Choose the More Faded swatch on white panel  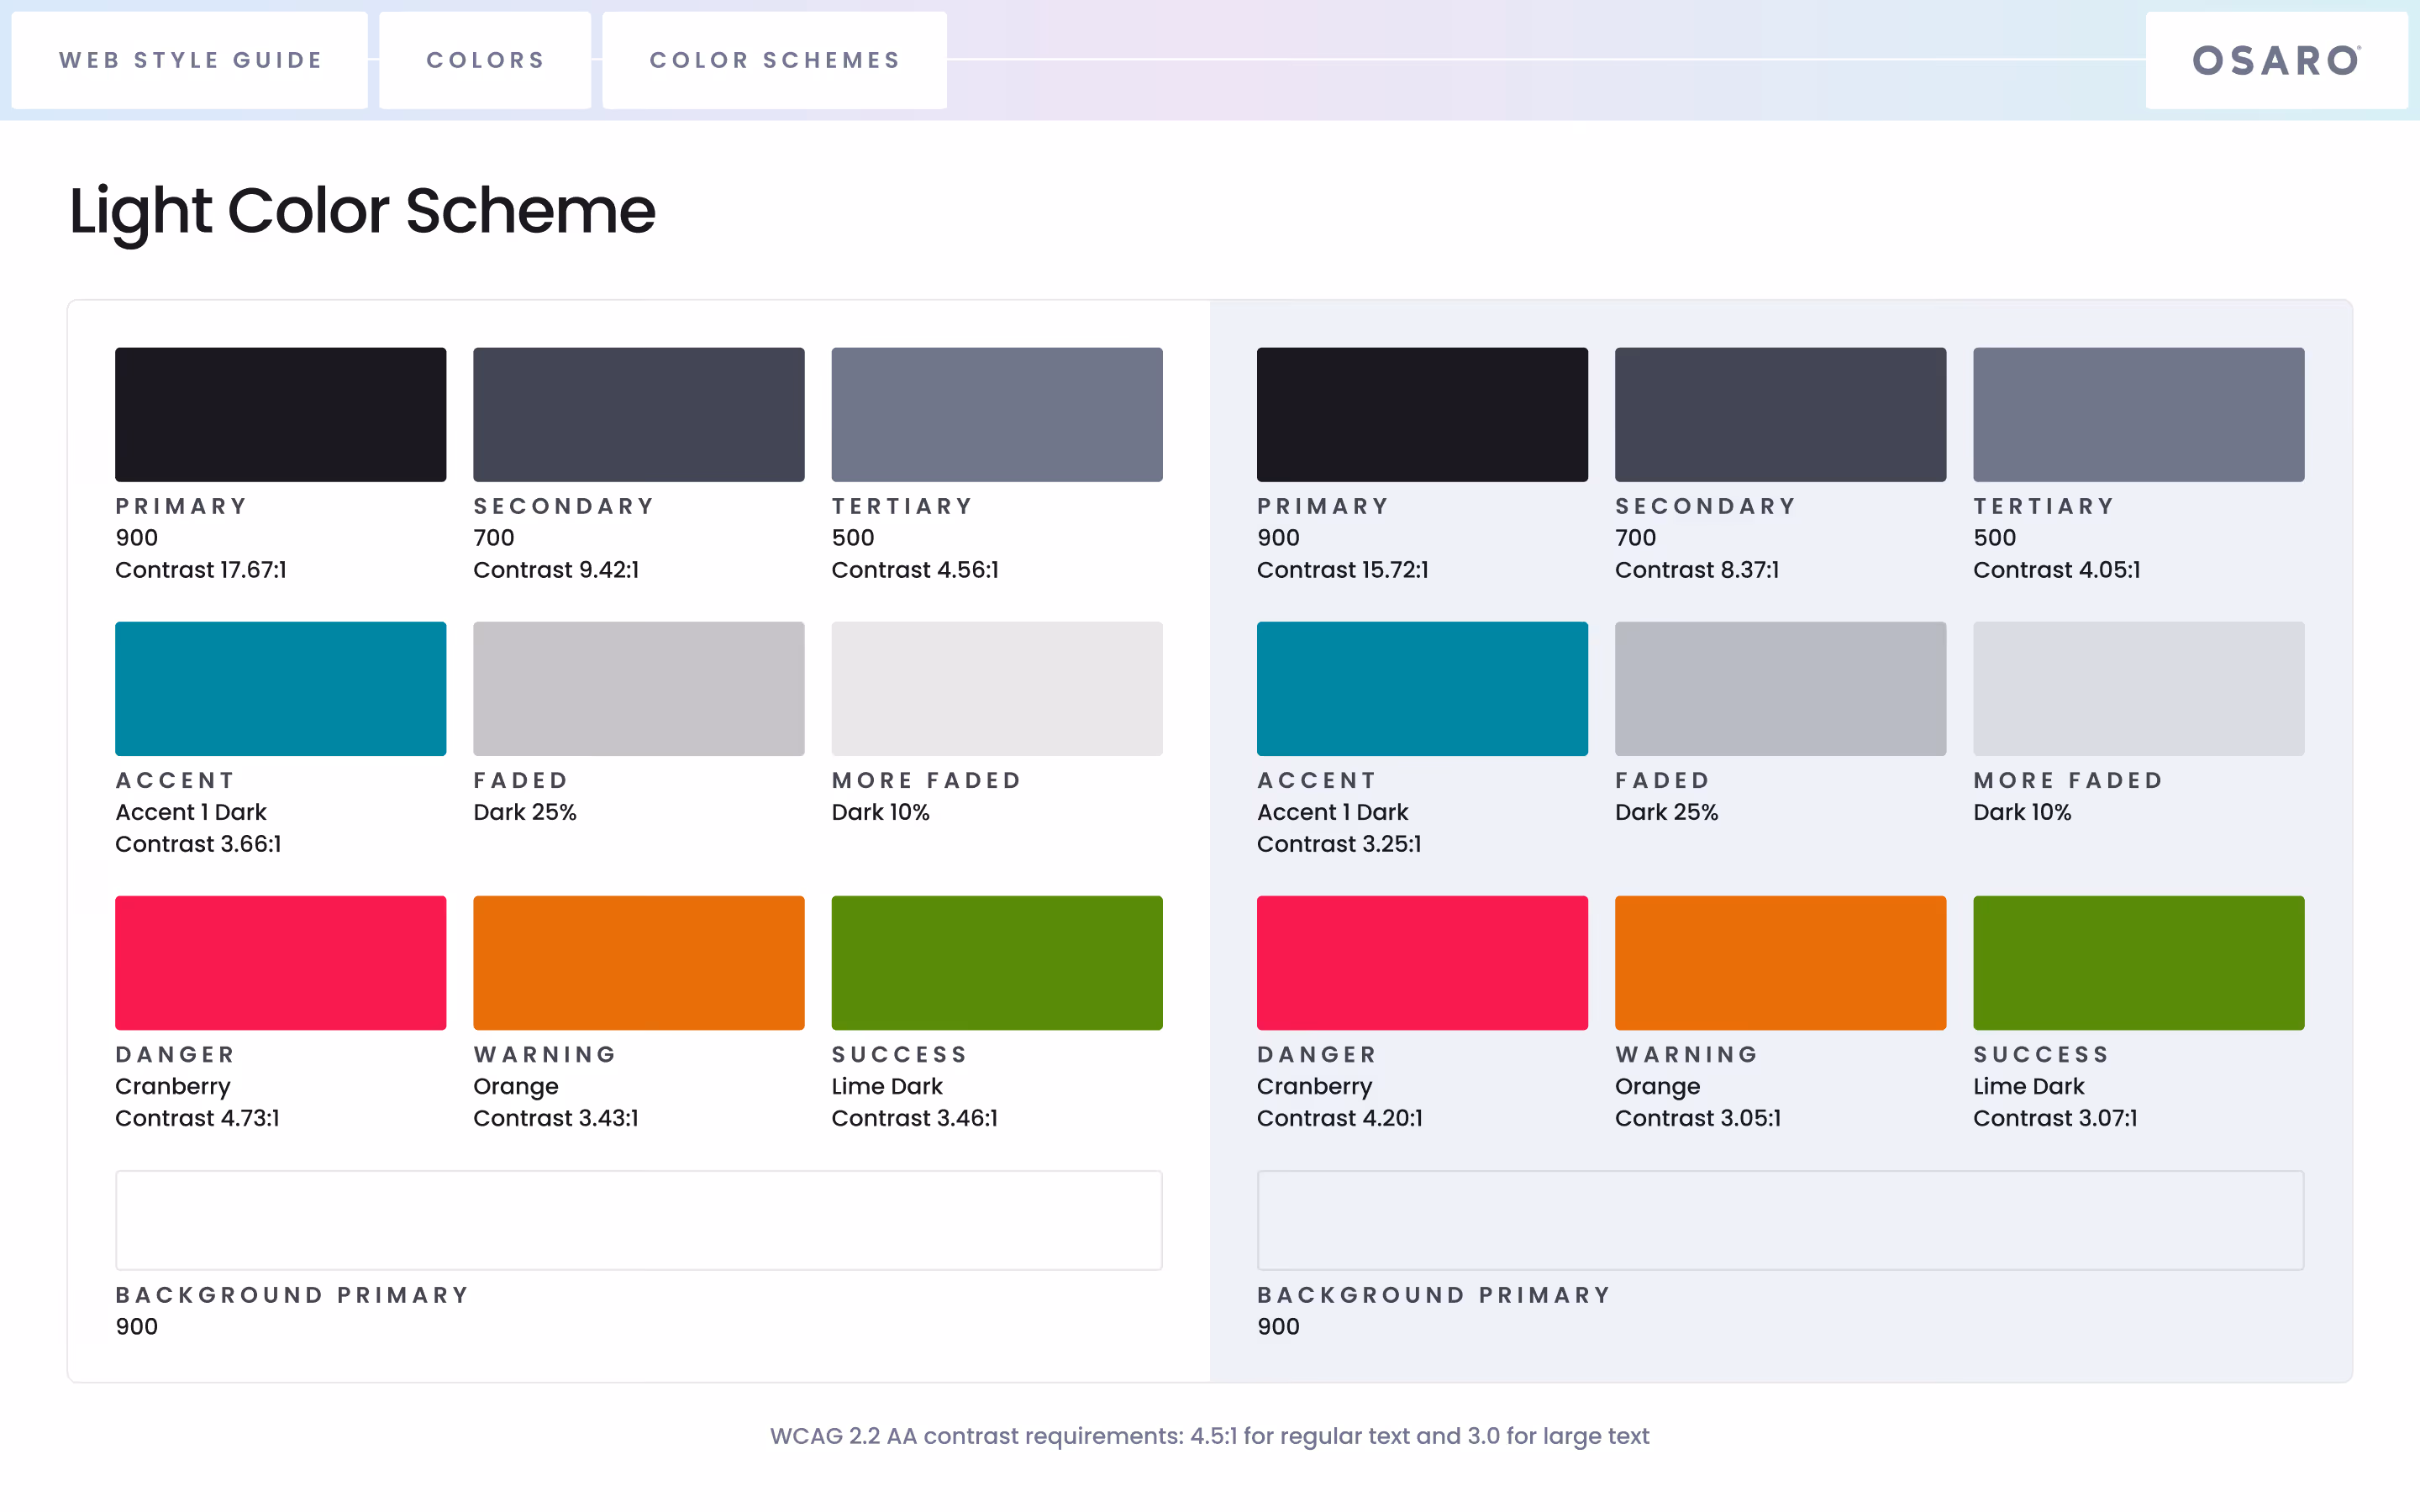pyautogui.click(x=997, y=689)
